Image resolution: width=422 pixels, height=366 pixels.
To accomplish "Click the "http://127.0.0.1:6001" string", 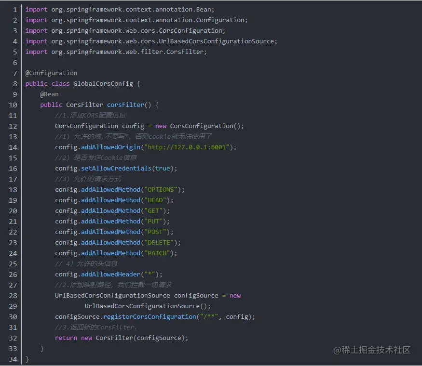I will [x=187, y=147].
